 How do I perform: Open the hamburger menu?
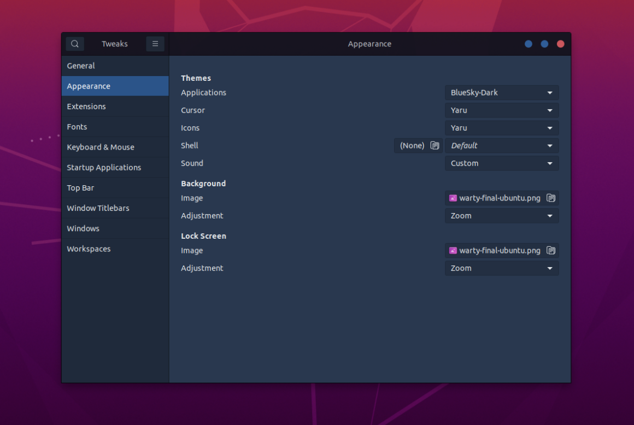tap(155, 44)
